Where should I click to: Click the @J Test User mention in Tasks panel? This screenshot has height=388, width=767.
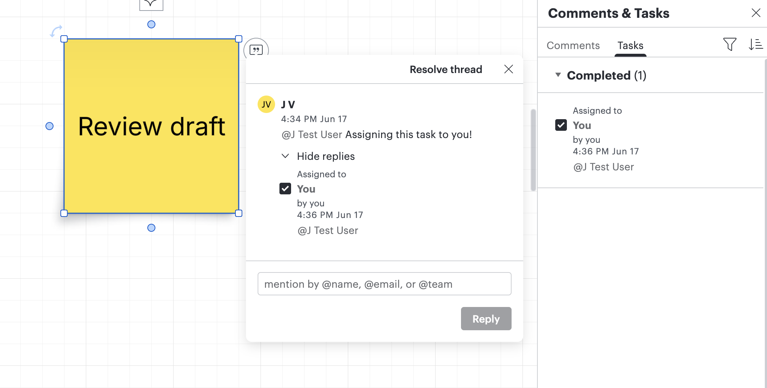(x=604, y=167)
